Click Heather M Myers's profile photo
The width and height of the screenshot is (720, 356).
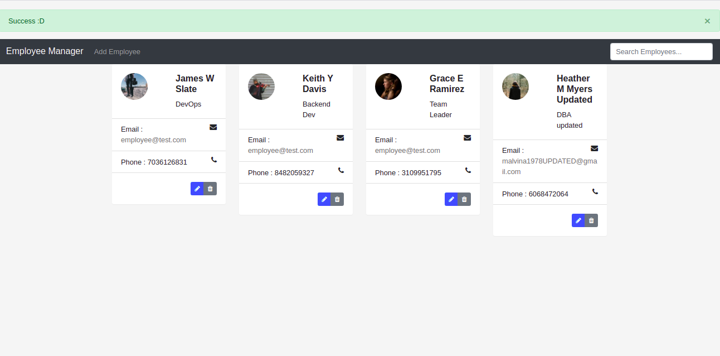click(x=515, y=86)
